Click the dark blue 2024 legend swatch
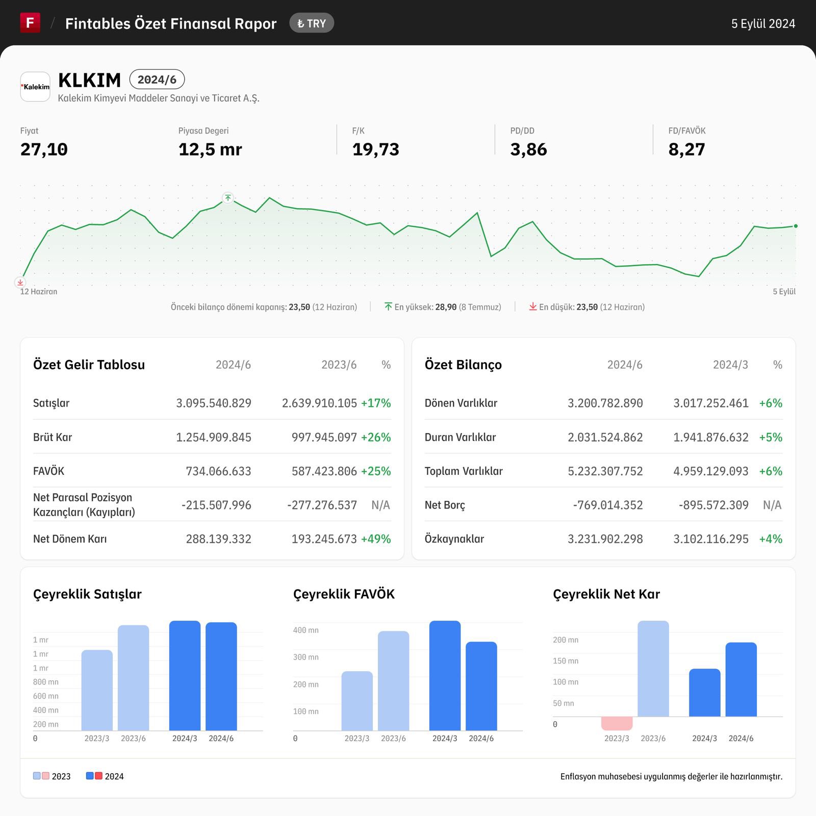 pos(90,776)
